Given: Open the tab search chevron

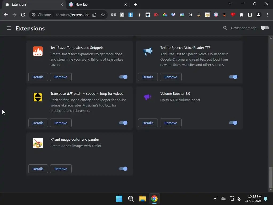Looking at the screenshot, I should pyautogui.click(x=230, y=4).
